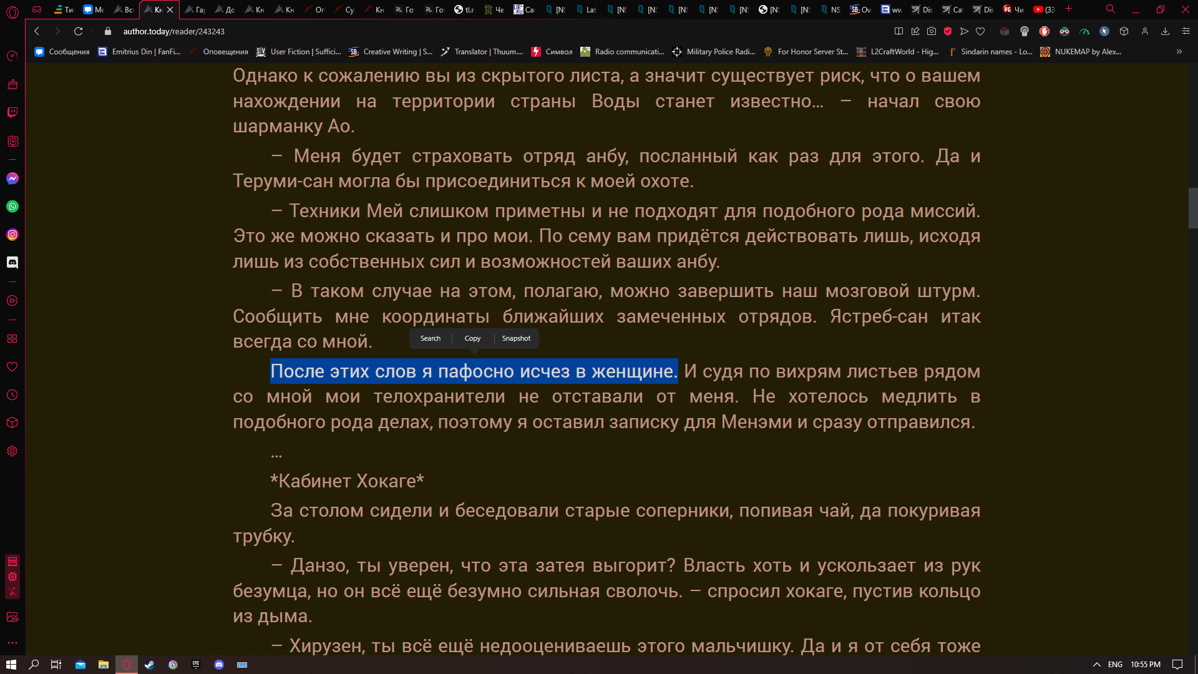This screenshot has width=1198, height=674.
Task: Show hidden system tray icons
Action: click(1096, 665)
